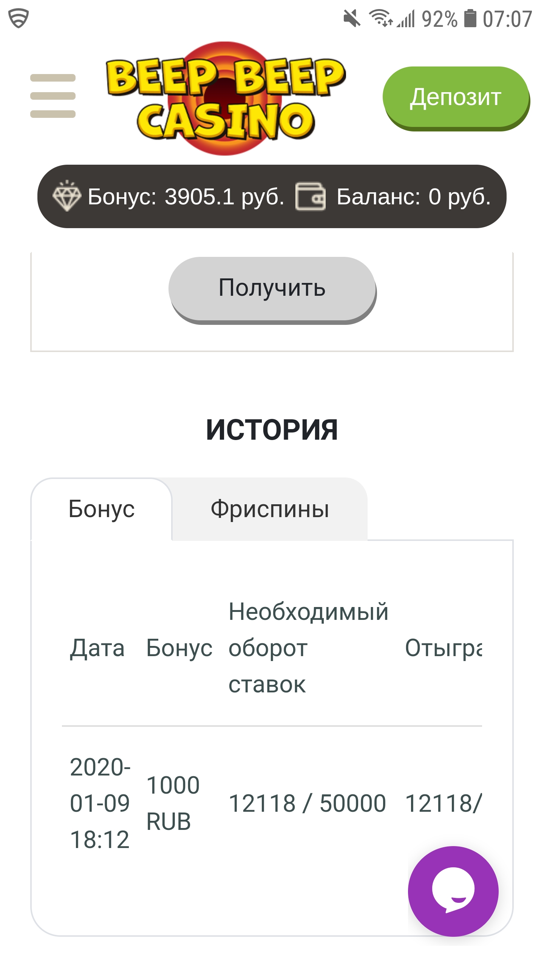The image size is (544, 967).
Task: Switch to the Фриспины tab
Action: 270,509
